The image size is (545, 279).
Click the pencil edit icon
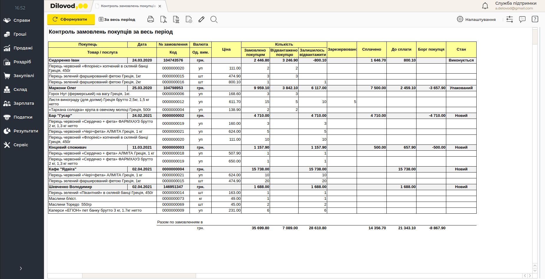[201, 19]
